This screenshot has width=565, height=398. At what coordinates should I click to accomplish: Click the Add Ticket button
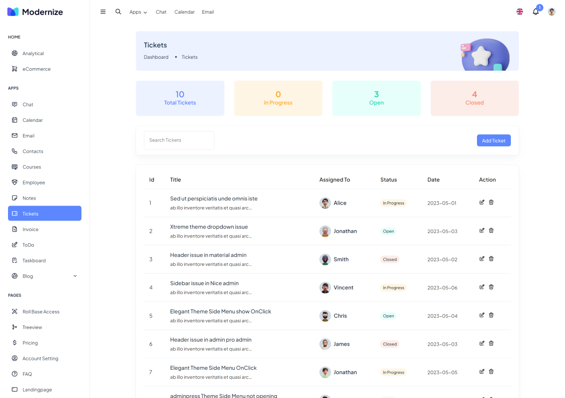pyautogui.click(x=493, y=141)
